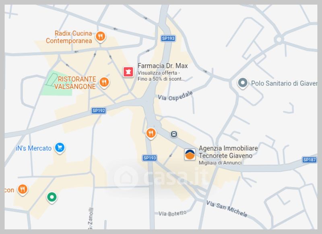Click the 'Visualizza offerta' promo text
Image resolution: width=322 pixels, height=234 pixels.
(x=157, y=73)
